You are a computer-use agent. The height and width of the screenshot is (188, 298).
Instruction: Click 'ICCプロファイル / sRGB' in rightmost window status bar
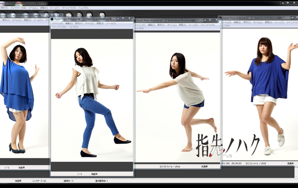[x=256, y=163]
